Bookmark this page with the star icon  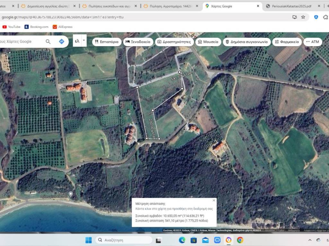click(303, 17)
